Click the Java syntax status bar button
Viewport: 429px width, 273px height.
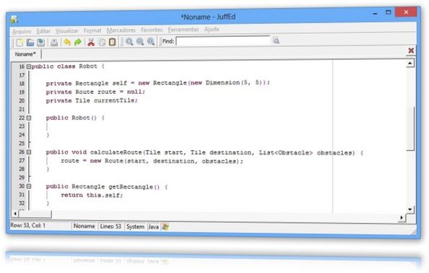tap(153, 227)
